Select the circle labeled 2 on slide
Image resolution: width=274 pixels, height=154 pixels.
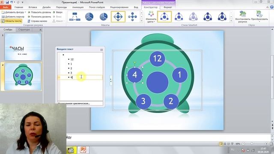[171, 101]
